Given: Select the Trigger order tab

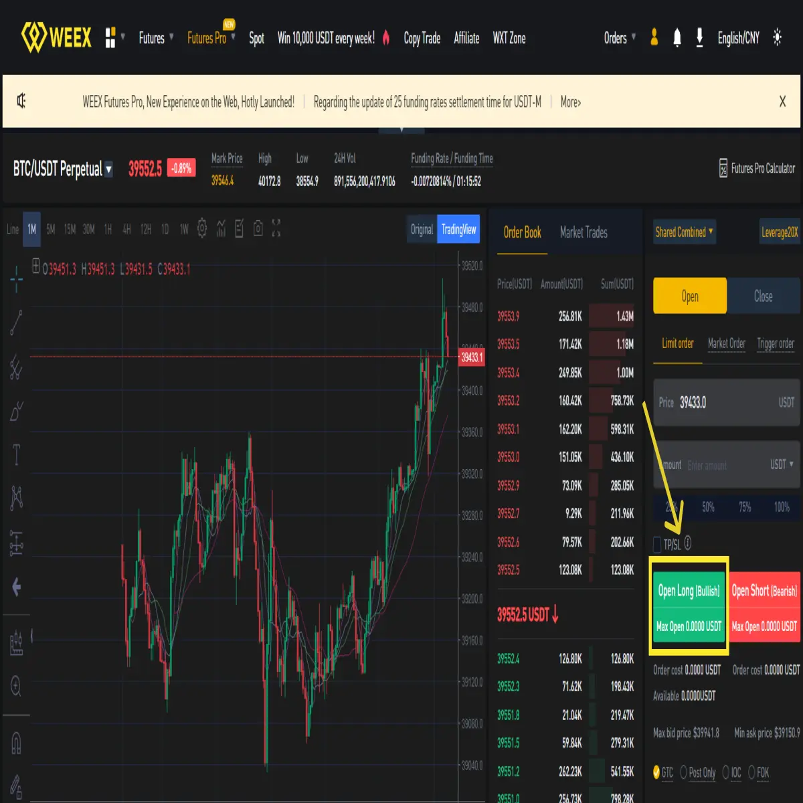Looking at the screenshot, I should click(776, 343).
